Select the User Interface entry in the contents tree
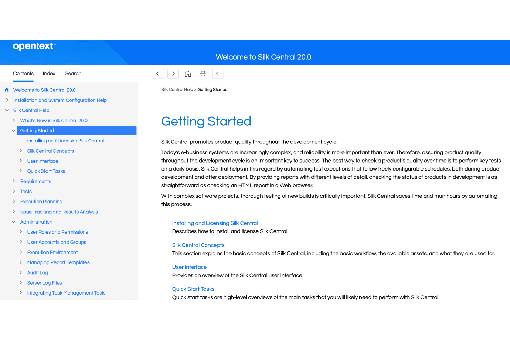Viewport: 510px width, 340px height. pyautogui.click(x=43, y=161)
